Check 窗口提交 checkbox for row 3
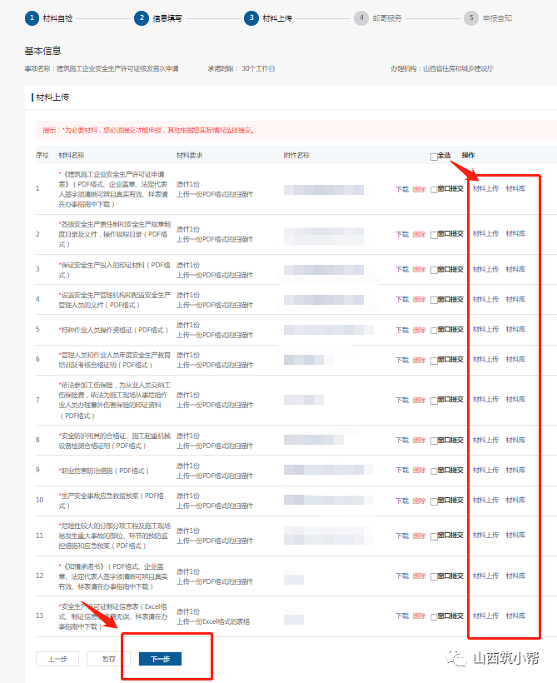 point(434,271)
